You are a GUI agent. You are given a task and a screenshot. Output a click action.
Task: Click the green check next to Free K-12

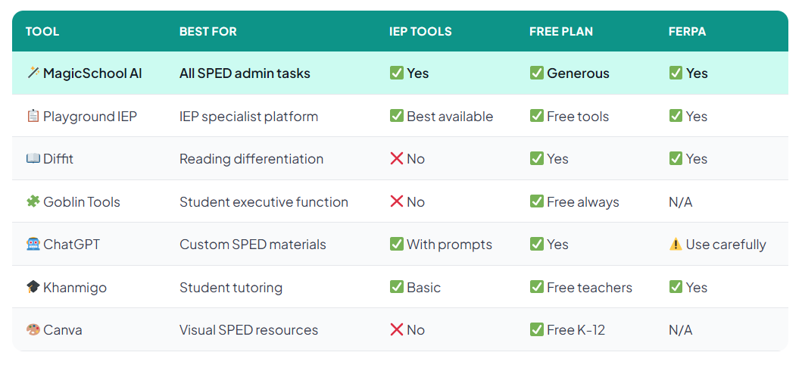(536, 329)
